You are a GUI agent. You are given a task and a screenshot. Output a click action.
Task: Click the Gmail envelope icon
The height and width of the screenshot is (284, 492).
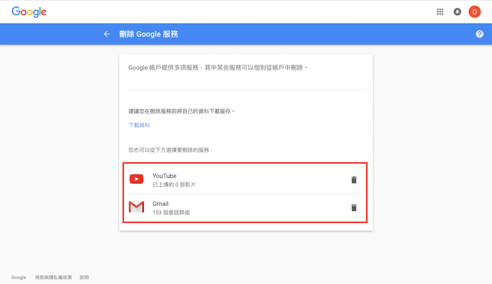[136, 207]
